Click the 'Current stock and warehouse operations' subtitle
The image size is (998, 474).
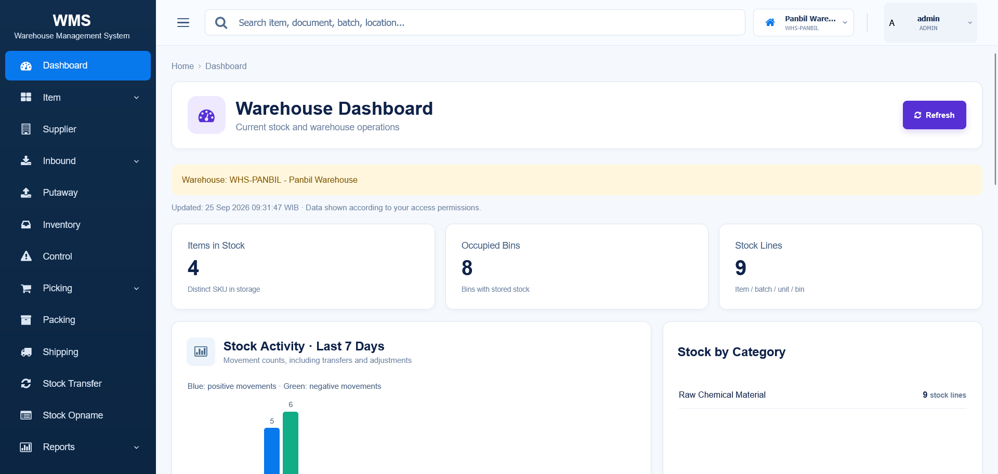click(318, 127)
